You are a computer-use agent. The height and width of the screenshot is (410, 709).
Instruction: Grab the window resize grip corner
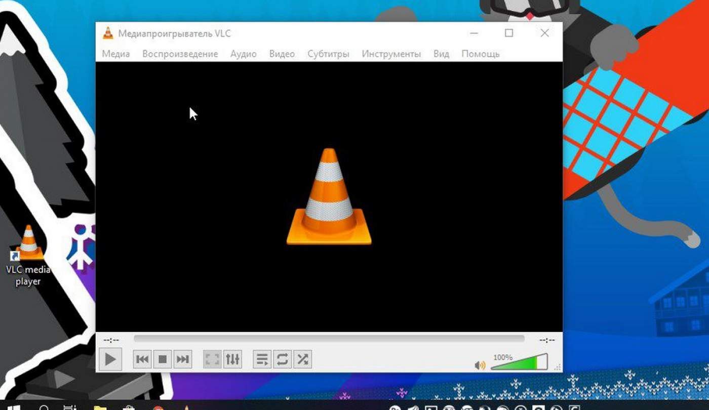pos(558,367)
